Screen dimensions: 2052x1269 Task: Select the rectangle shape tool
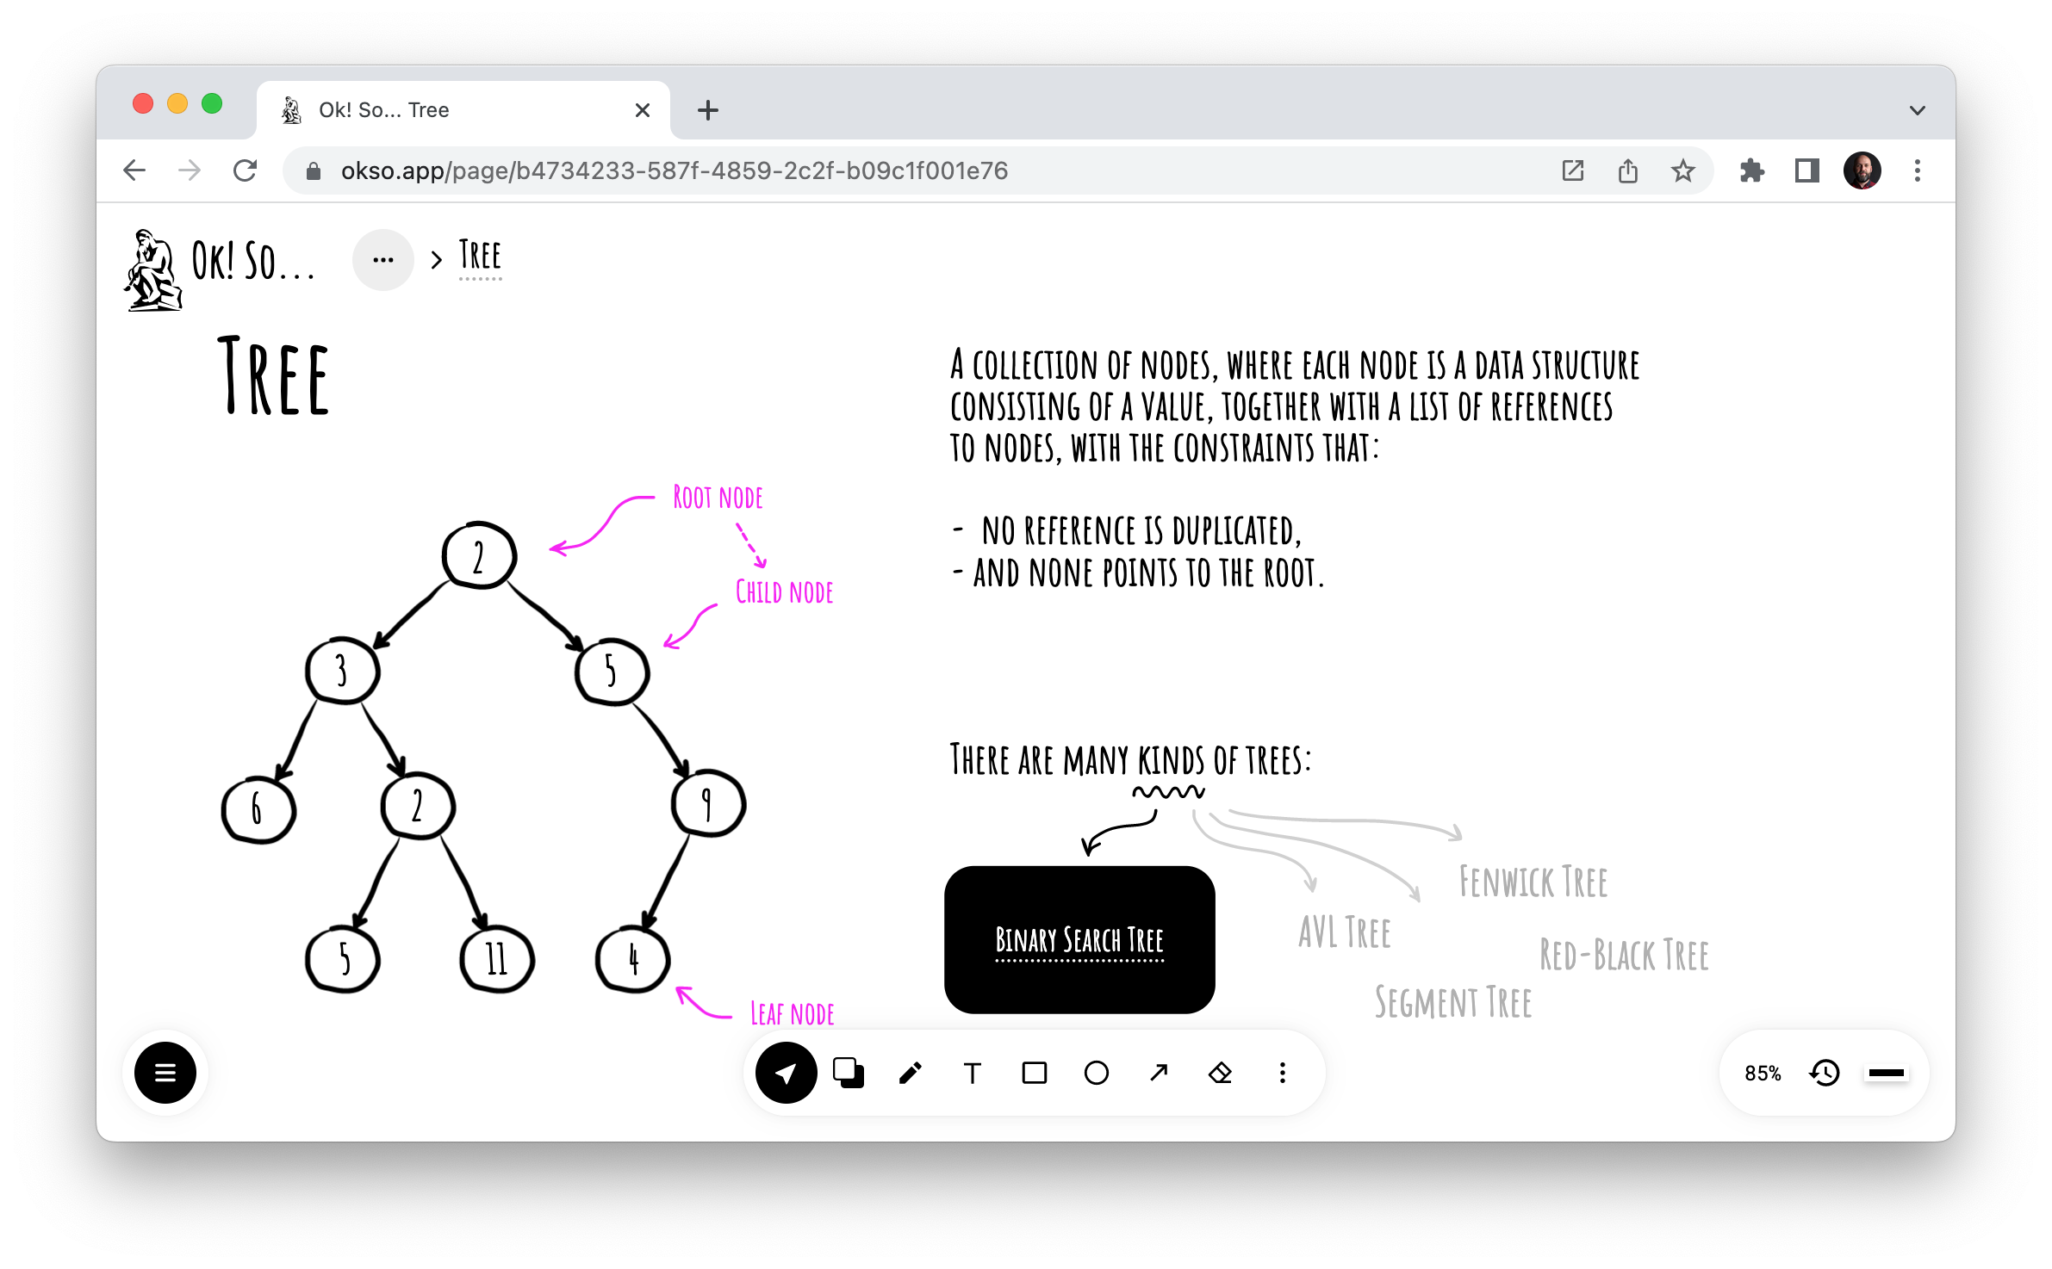(1034, 1073)
